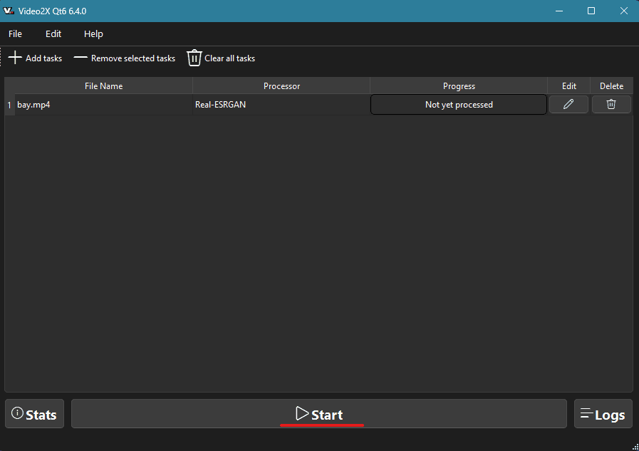Click the Clear all tasks trash icon
This screenshot has height=451, width=639.
[194, 58]
